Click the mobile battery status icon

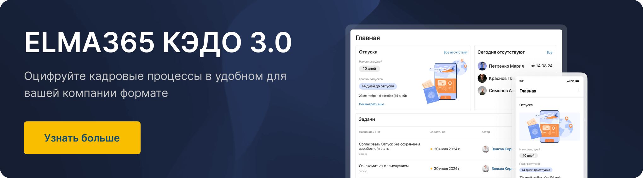pos(577,81)
